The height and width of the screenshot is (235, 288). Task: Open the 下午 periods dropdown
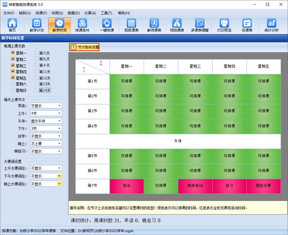46,128
